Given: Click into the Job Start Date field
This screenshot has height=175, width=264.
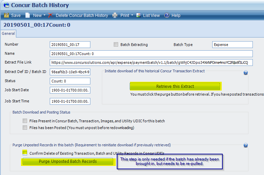Looking at the screenshot, I should [x=70, y=90].
